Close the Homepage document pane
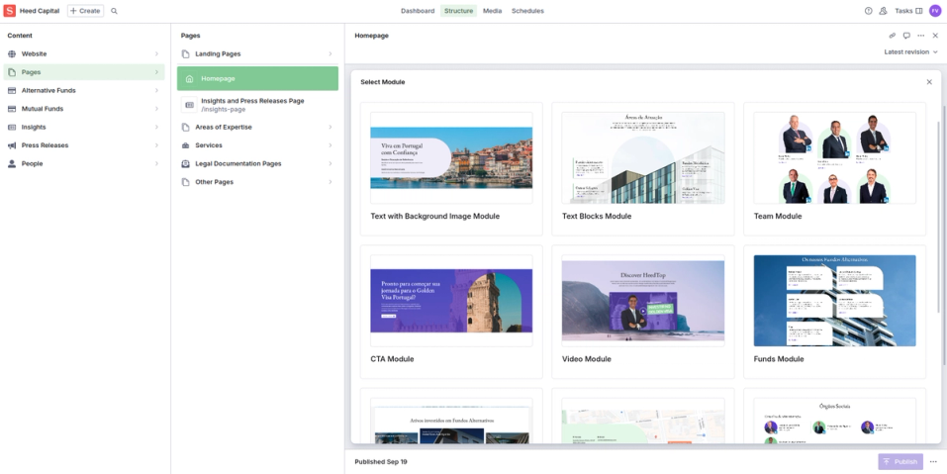Viewport: 947px width, 474px height. point(935,36)
